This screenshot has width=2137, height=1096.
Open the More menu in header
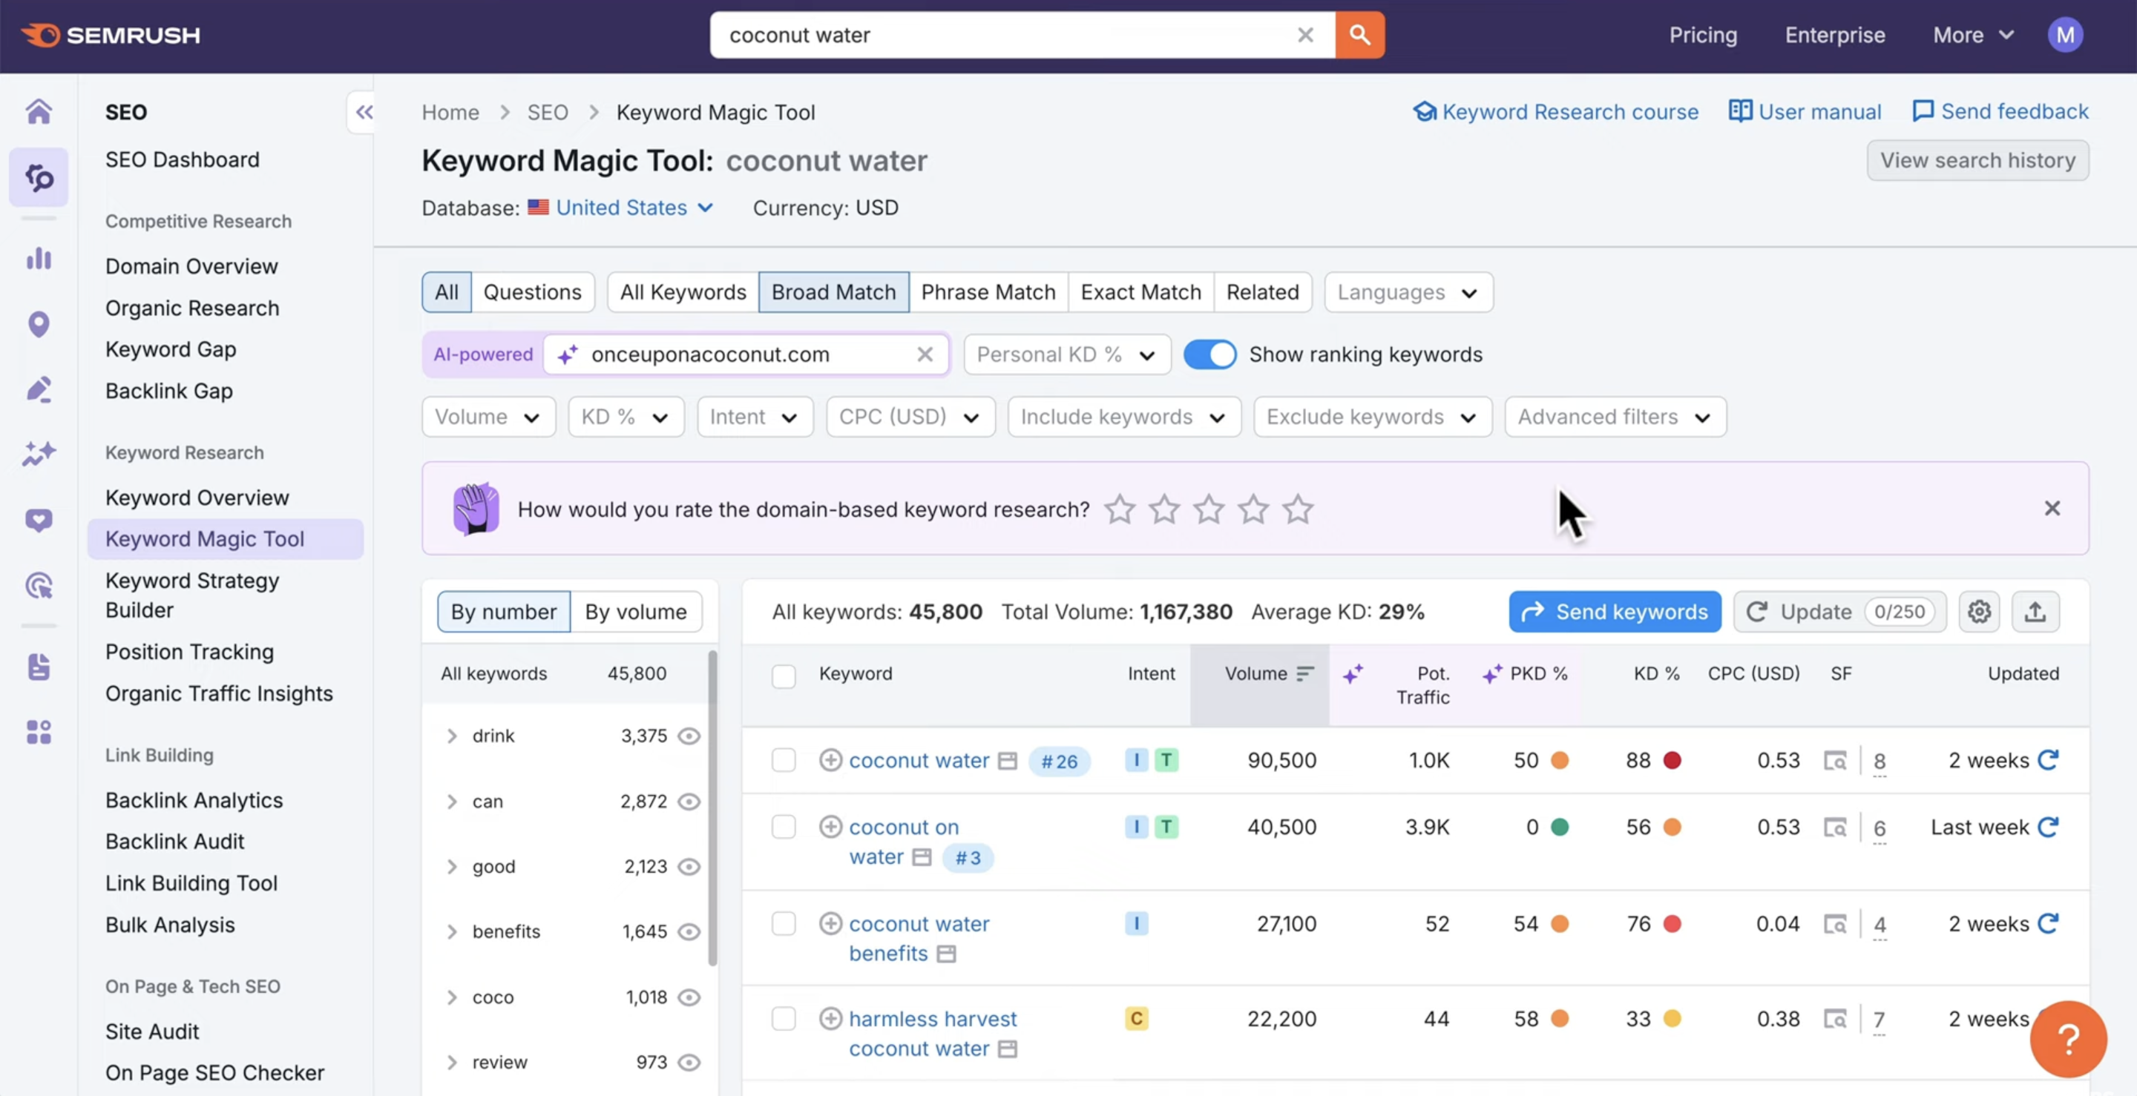pos(1973,35)
